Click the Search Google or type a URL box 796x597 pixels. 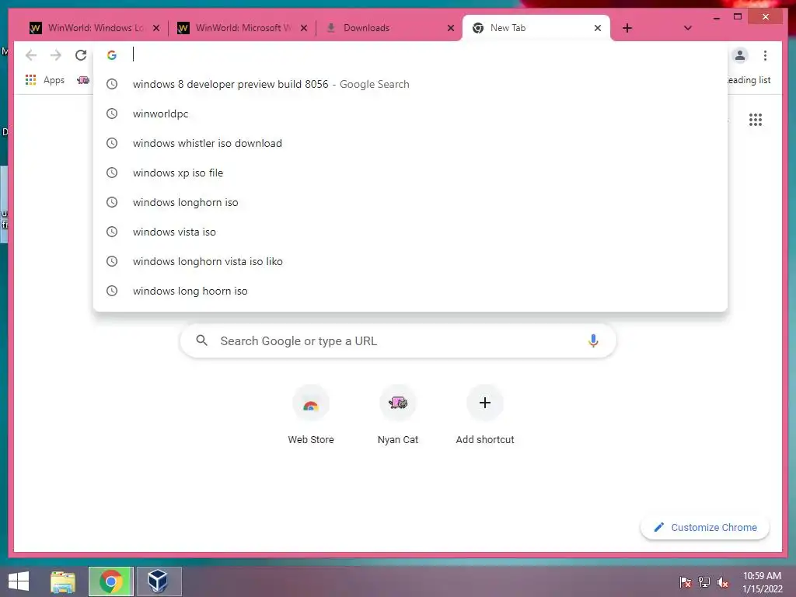tap(398, 340)
